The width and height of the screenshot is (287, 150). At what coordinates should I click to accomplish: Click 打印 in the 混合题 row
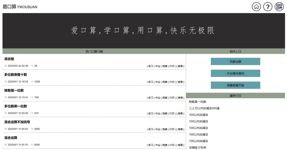[x=172, y=66]
